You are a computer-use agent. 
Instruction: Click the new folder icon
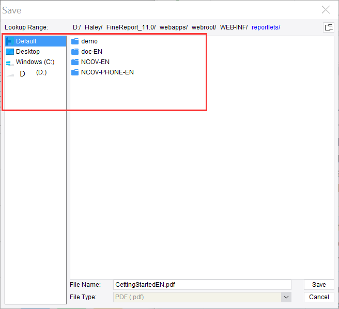click(x=329, y=27)
